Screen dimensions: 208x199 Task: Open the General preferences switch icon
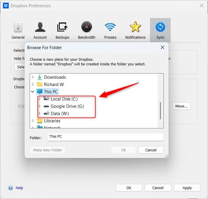tap(18, 27)
